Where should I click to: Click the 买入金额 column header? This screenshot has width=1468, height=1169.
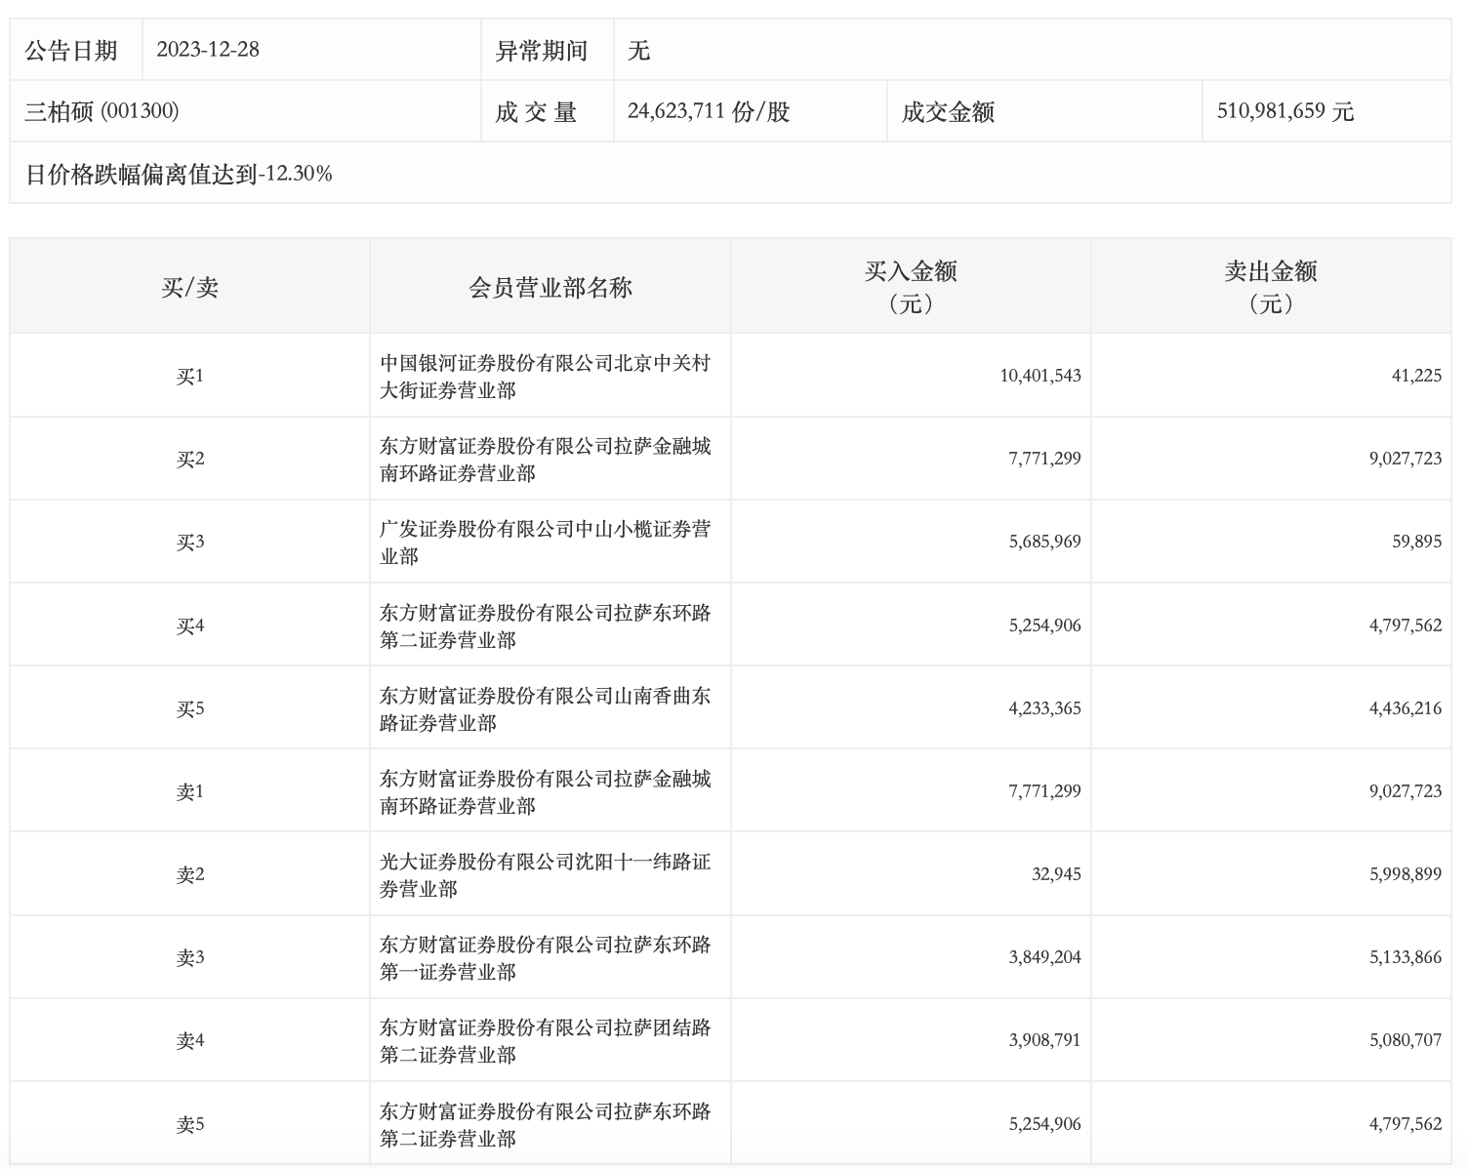910,287
